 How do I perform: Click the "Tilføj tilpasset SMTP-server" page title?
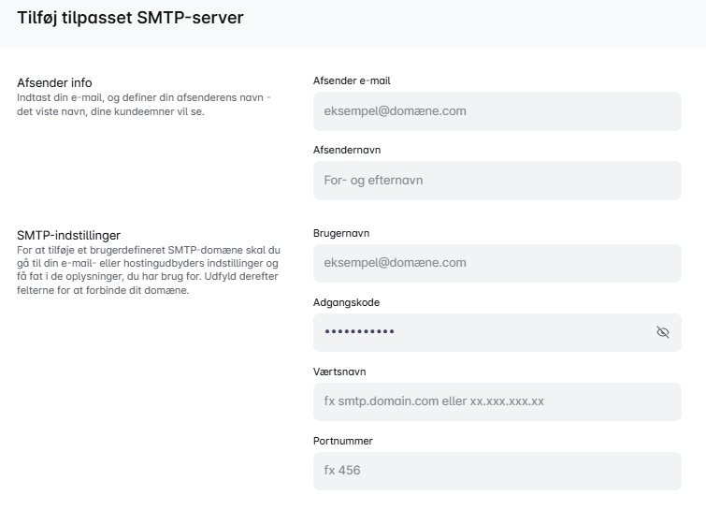[130, 19]
